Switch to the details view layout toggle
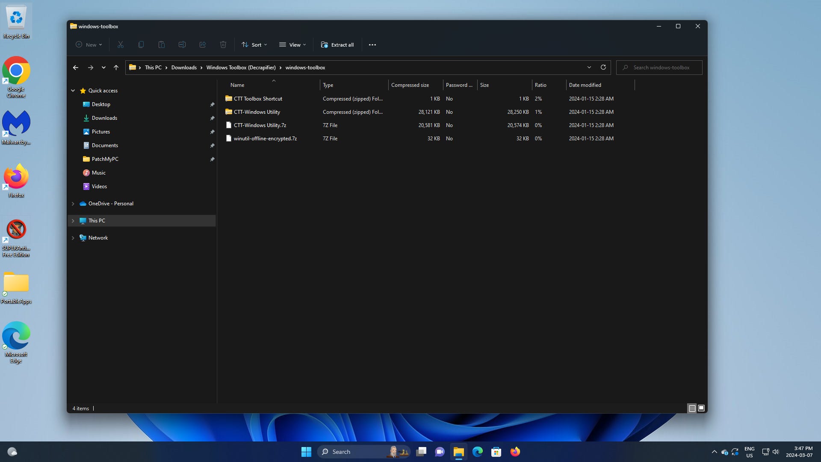Screen dimensions: 821x462 692,409
